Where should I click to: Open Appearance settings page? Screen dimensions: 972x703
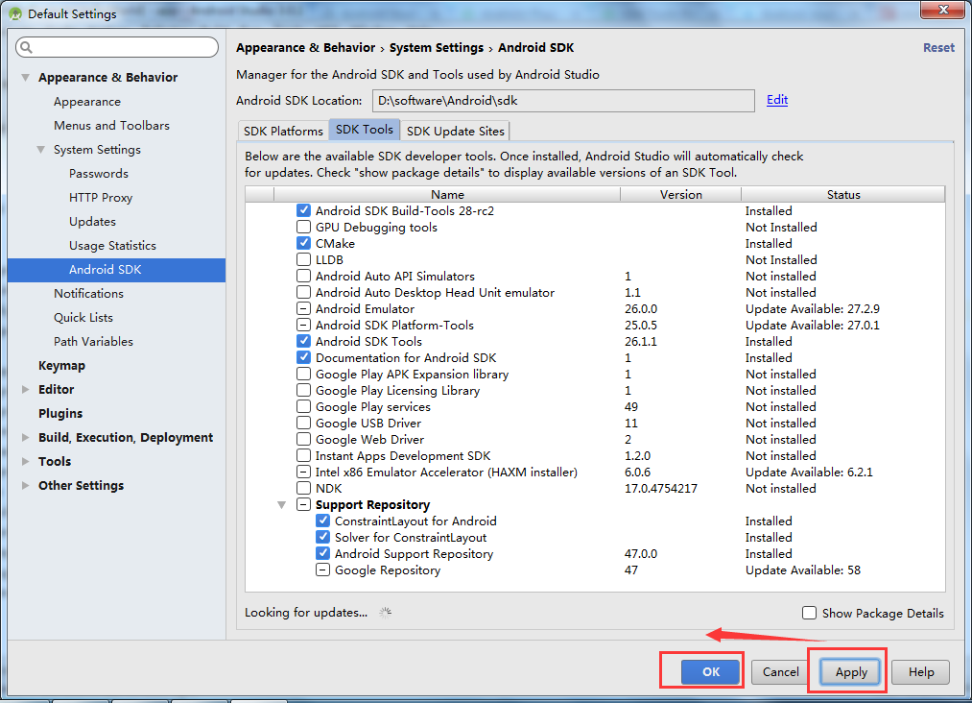tap(87, 102)
